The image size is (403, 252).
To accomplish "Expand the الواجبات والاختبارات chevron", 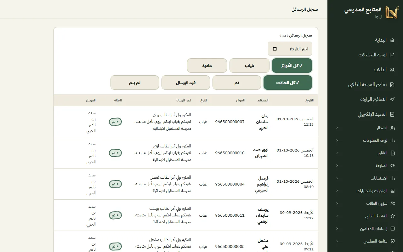I will (337, 191).
